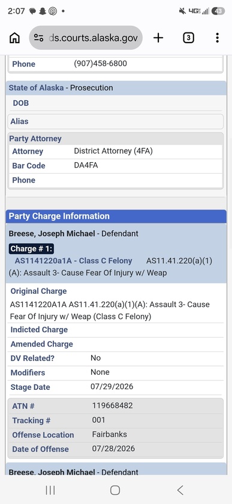Viewport: 232px width, 504px height.
Task: Tap the Android recent apps button
Action: [x=50, y=490]
